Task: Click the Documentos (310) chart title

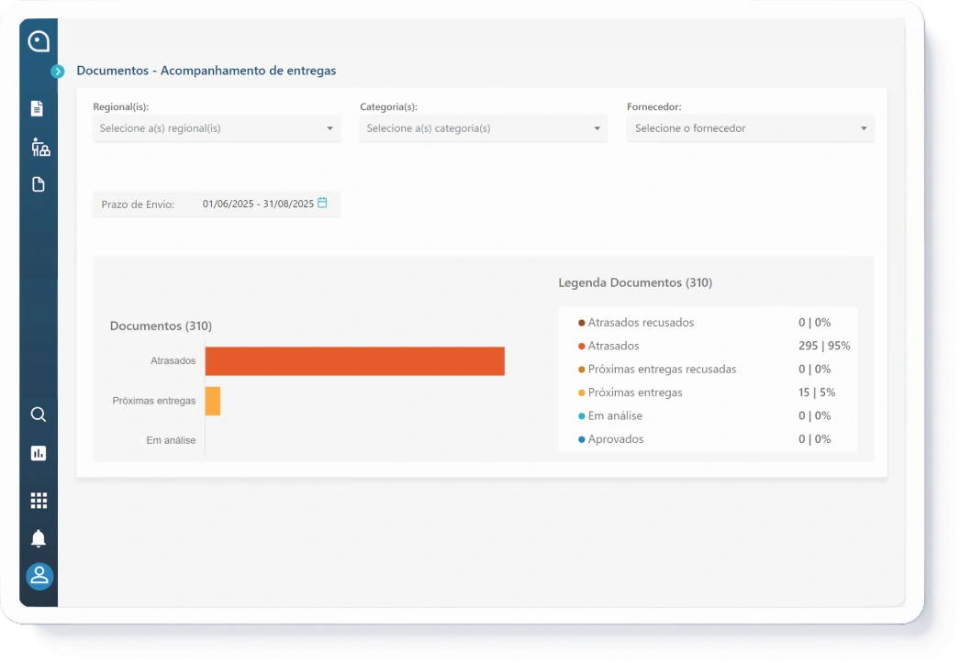Action: tap(161, 326)
